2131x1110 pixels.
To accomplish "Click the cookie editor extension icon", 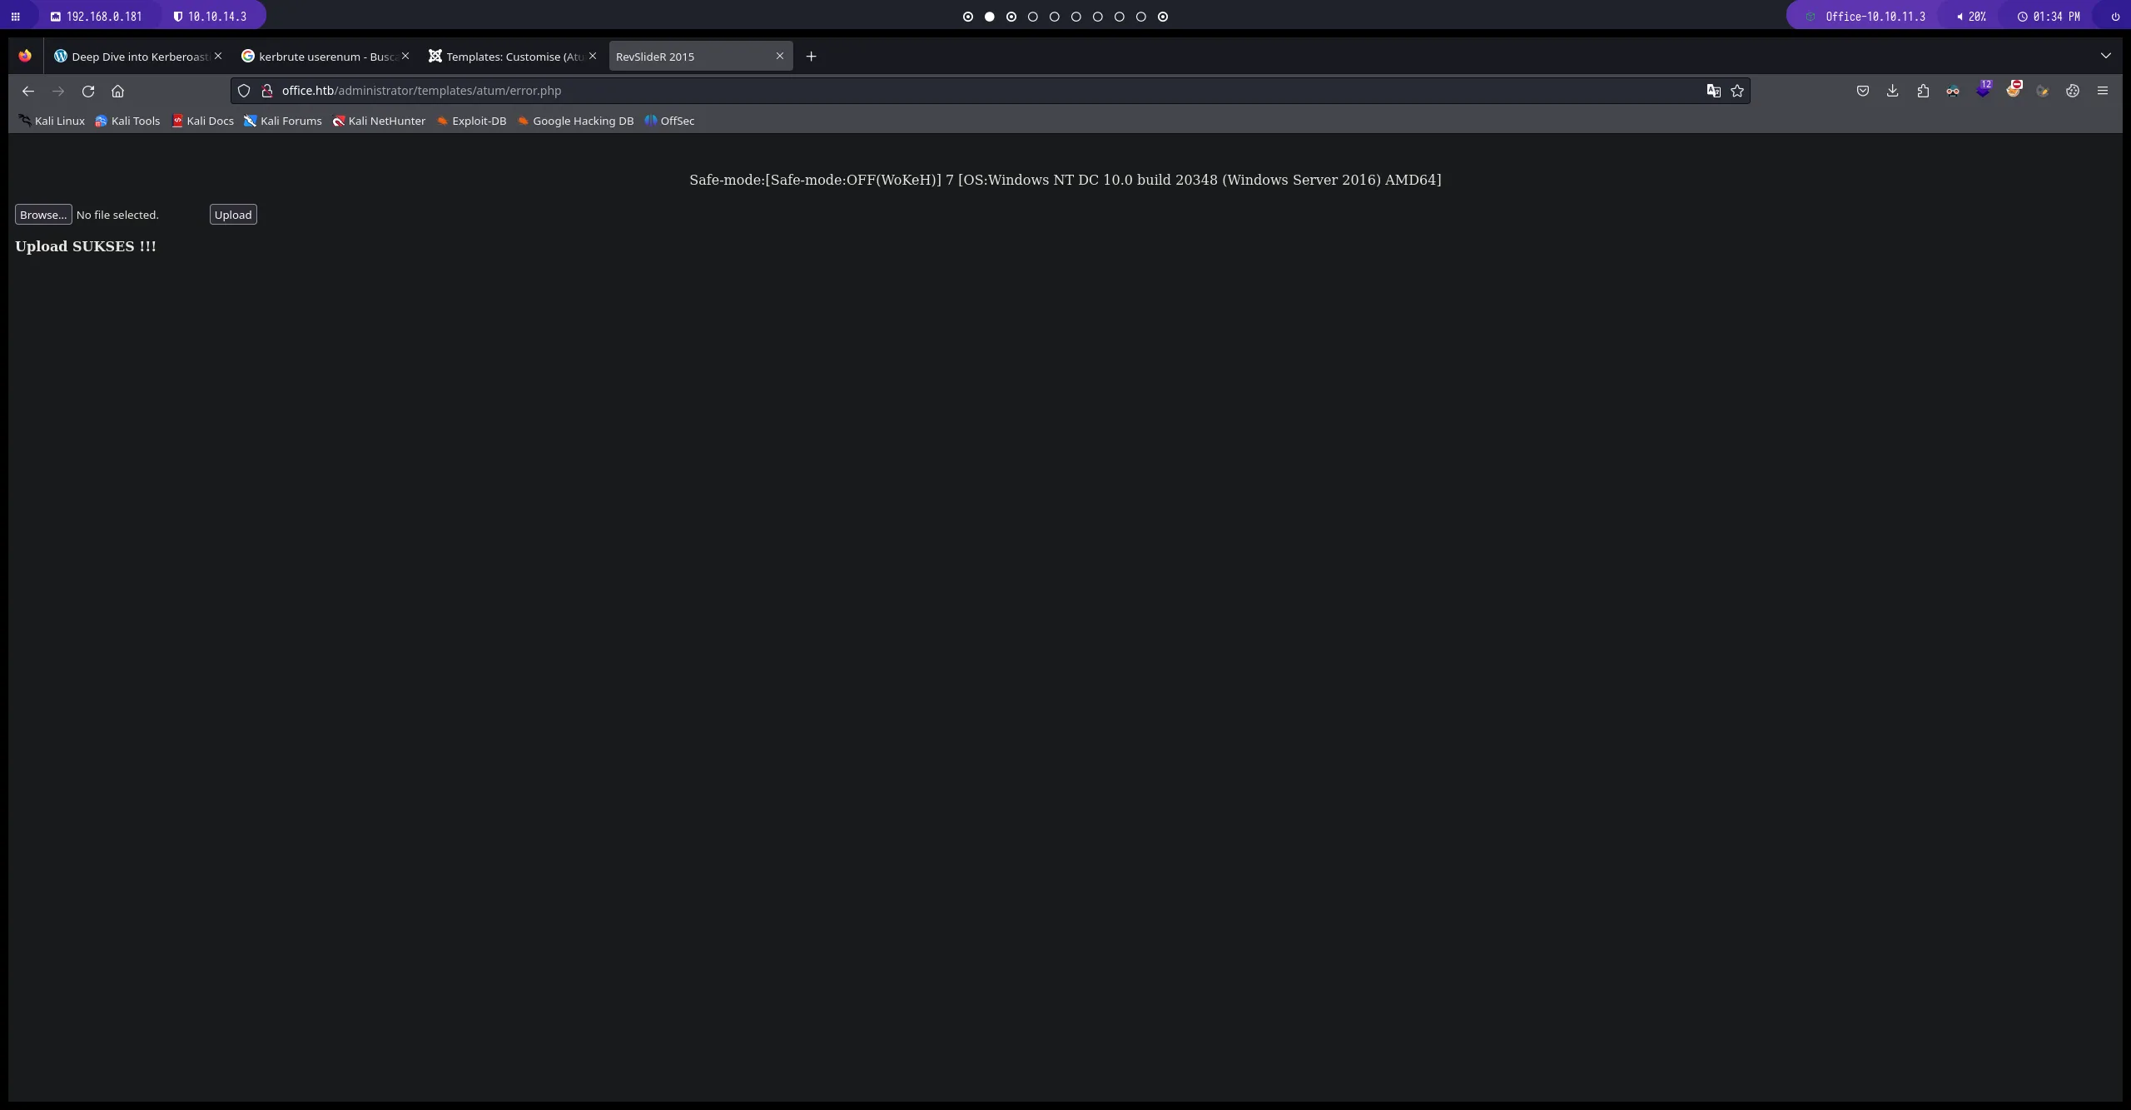I will 2073,91.
